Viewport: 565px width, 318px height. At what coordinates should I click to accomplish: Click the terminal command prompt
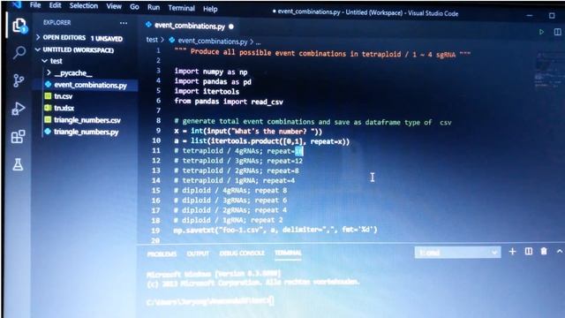click(x=210, y=300)
